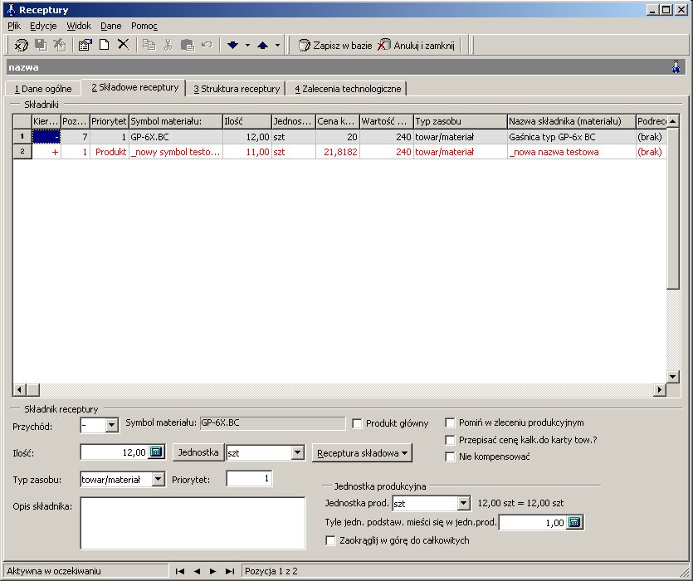Open the Dane menu
Viewport: 693px width, 581px height.
[111, 26]
